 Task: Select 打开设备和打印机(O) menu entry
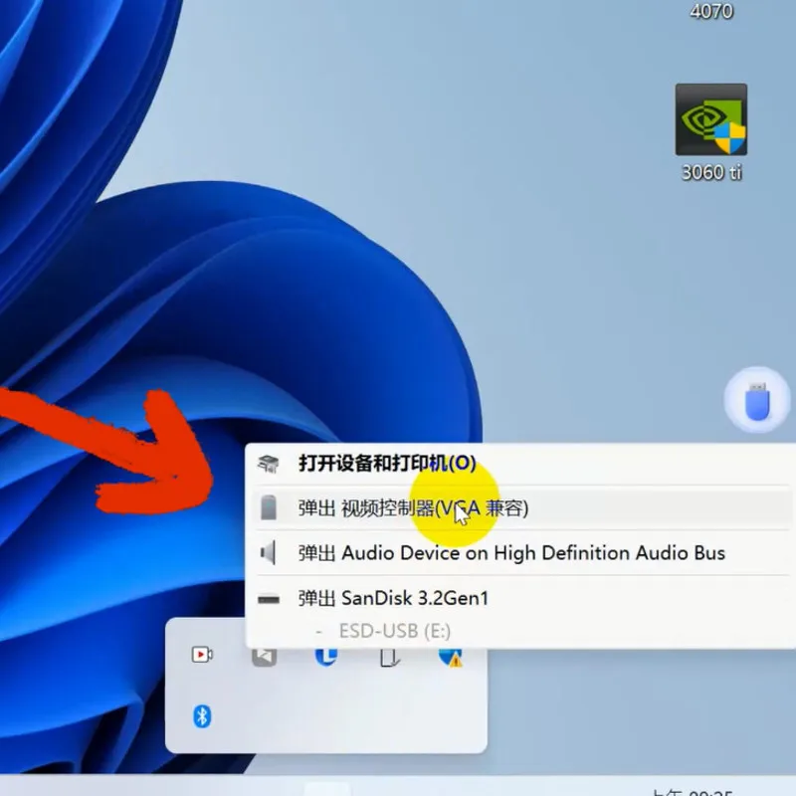[387, 463]
